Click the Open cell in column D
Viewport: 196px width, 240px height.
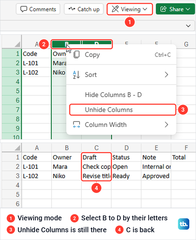pos(126,167)
